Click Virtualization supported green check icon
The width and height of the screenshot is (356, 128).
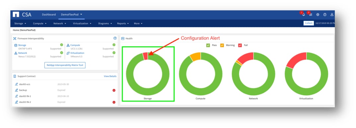click(x=114, y=53)
